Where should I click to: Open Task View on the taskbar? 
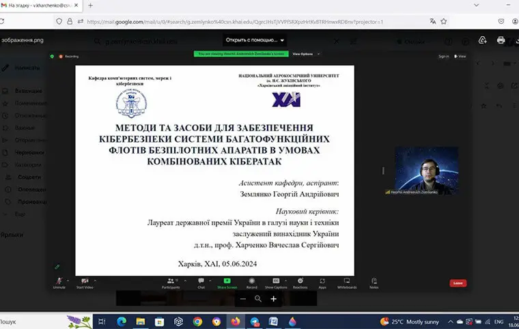(x=102, y=321)
